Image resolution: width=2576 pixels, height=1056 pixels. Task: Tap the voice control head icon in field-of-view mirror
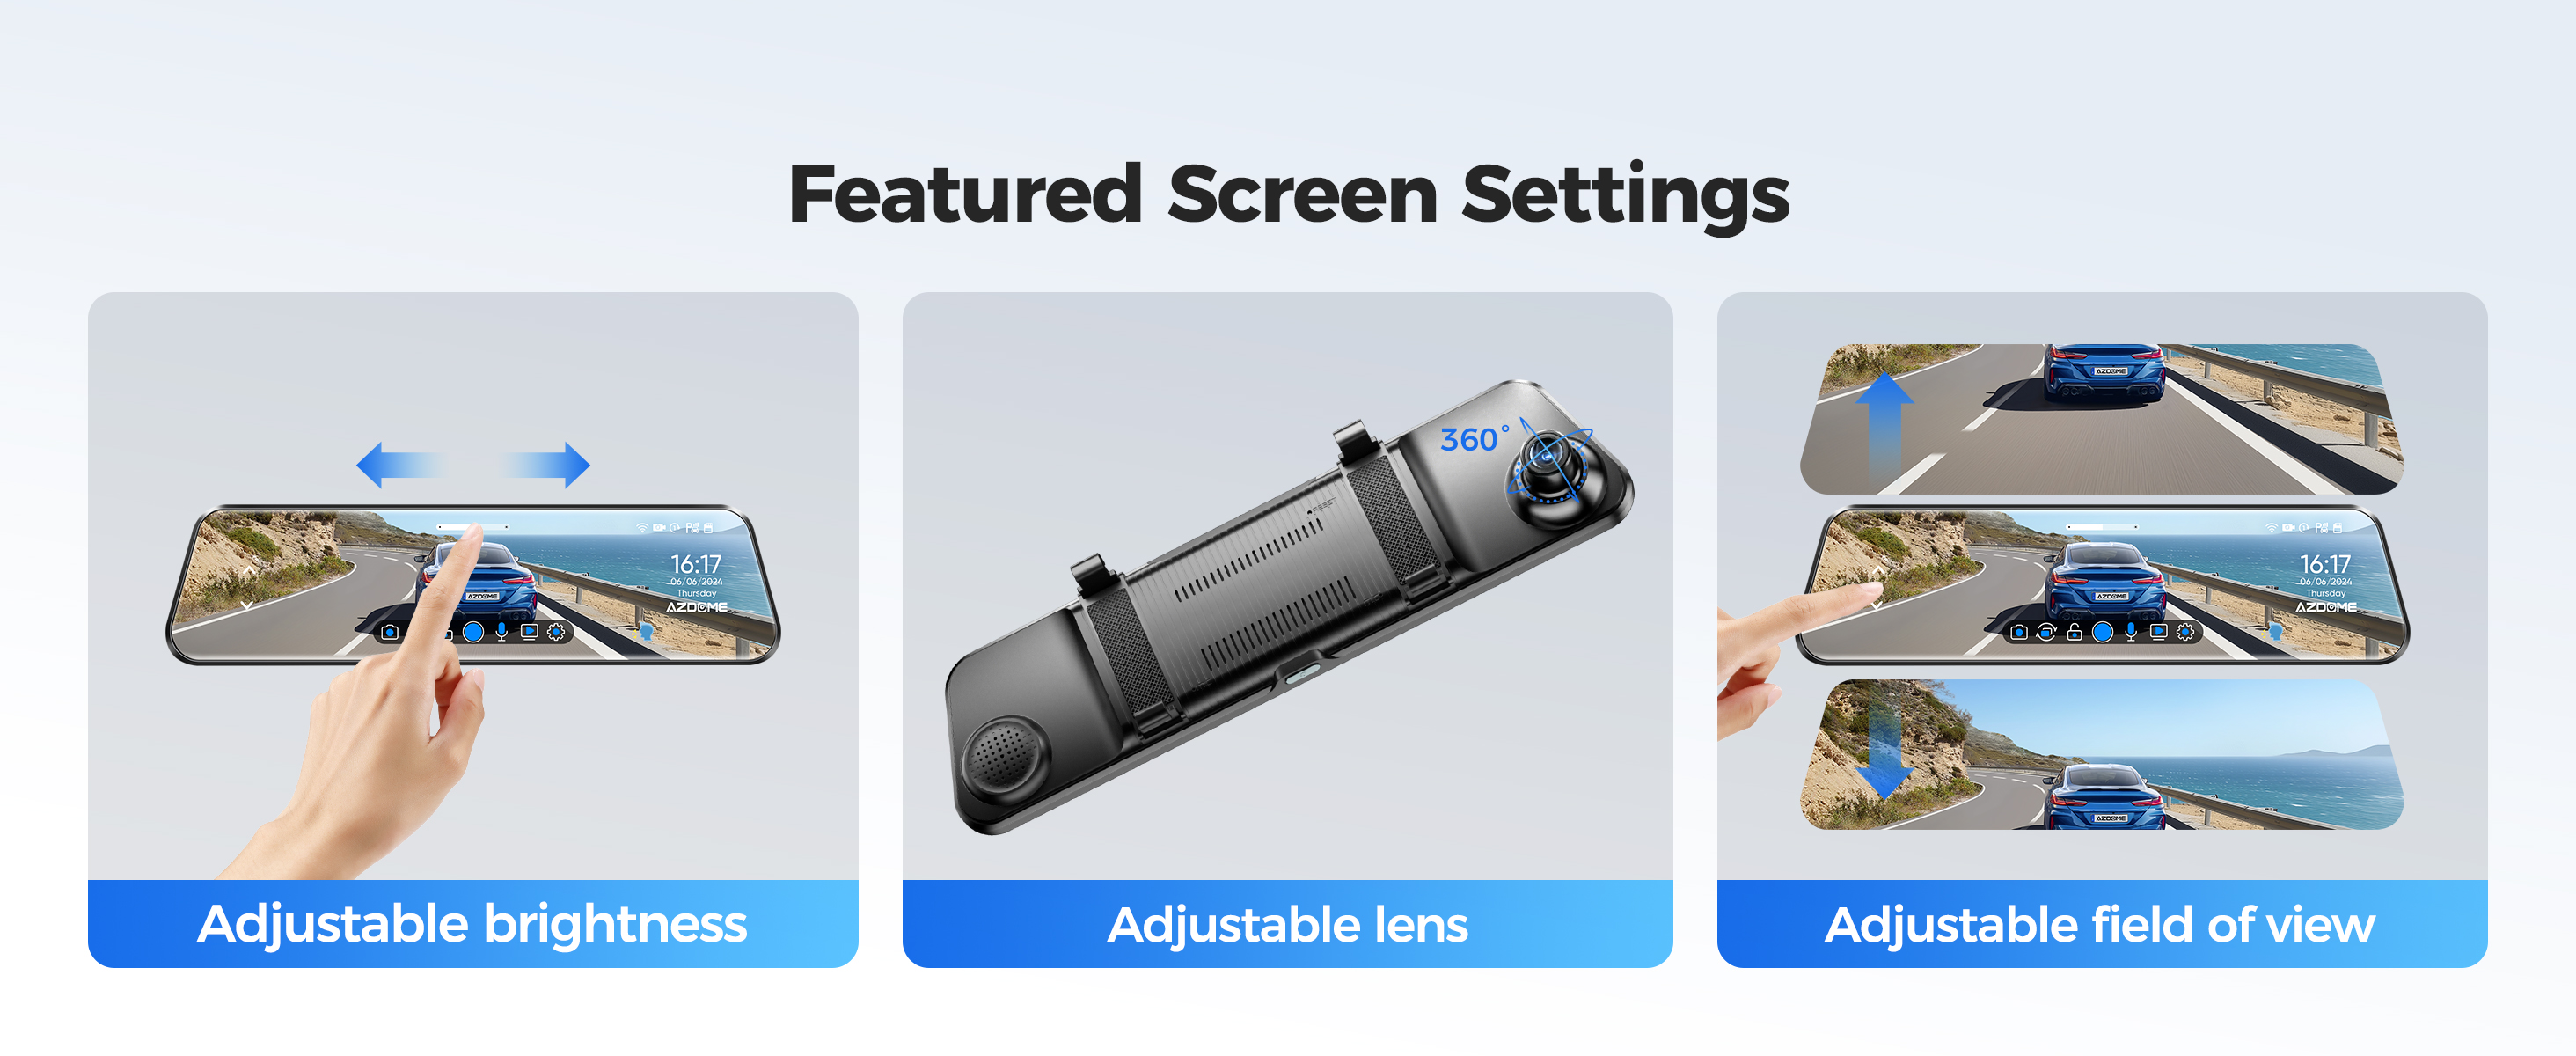point(2276,632)
